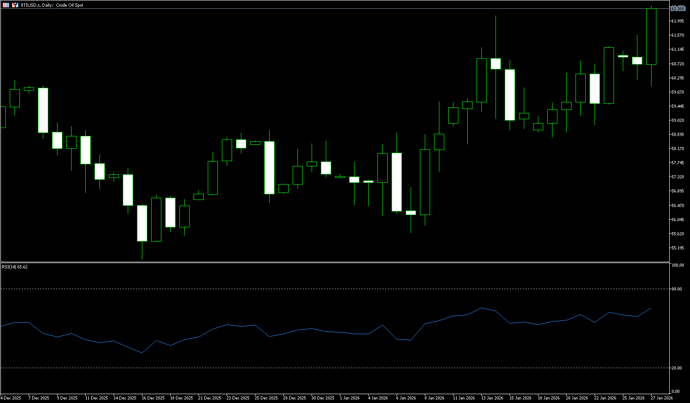Image resolution: width=690 pixels, height=403 pixels.
Task: Click the red and blue bars icon
Action: point(15,5)
